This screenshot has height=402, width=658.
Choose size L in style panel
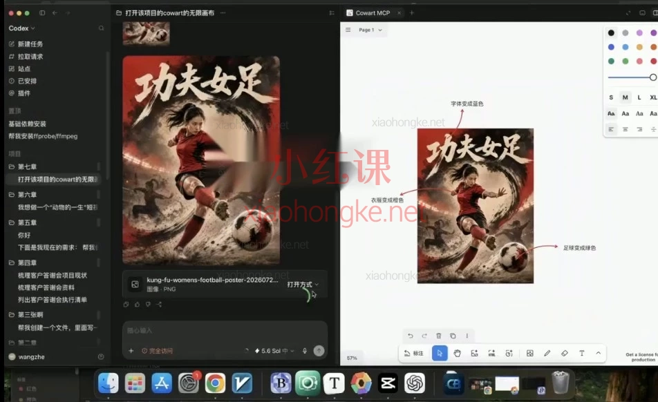tap(639, 97)
